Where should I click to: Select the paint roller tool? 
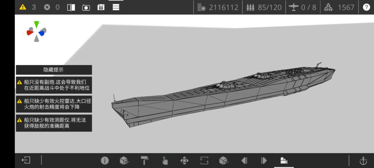point(144,161)
